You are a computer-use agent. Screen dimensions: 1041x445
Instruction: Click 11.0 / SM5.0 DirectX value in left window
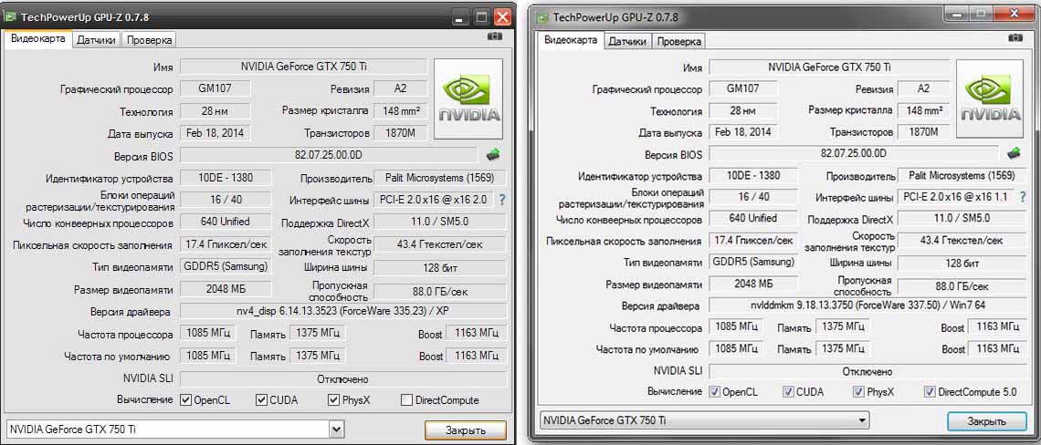click(439, 222)
